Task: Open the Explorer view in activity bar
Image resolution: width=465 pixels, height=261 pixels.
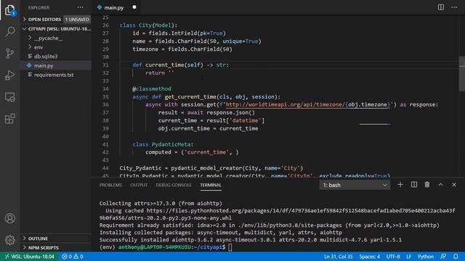Action: (9, 10)
